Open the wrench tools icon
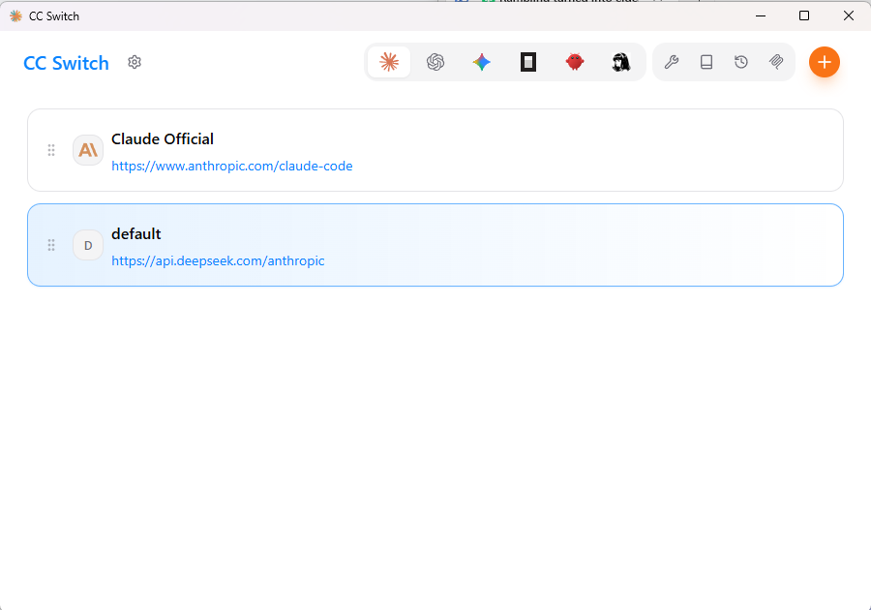Viewport: 871px width, 610px height. point(671,62)
